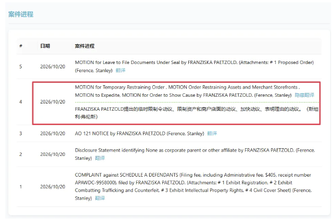Click the 日期 column header
This screenshot has height=219, width=334.
45,46
